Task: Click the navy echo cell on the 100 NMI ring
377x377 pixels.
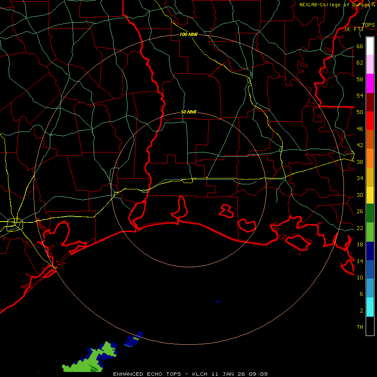Action: tap(134, 339)
